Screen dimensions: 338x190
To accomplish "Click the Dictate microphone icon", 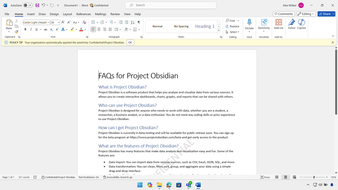I will point(249,22).
